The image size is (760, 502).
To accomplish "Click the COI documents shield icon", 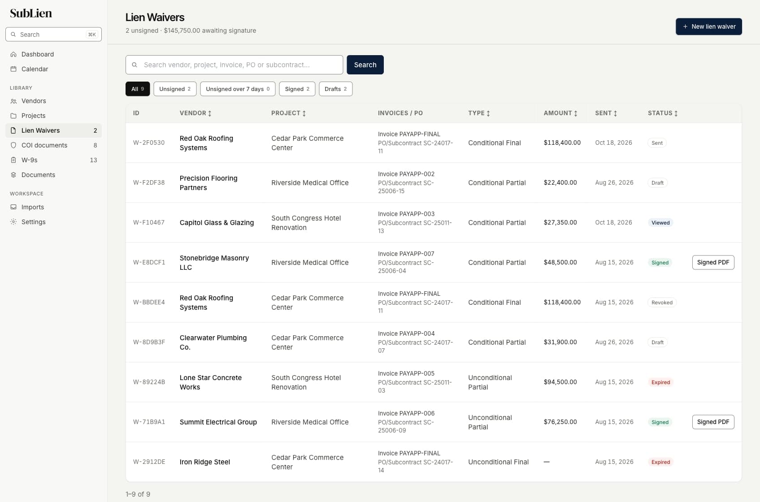I will click(13, 145).
